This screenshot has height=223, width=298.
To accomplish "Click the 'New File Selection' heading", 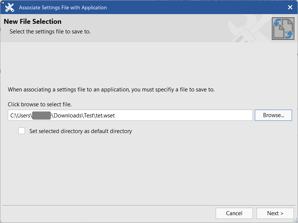I will click(32, 22).
